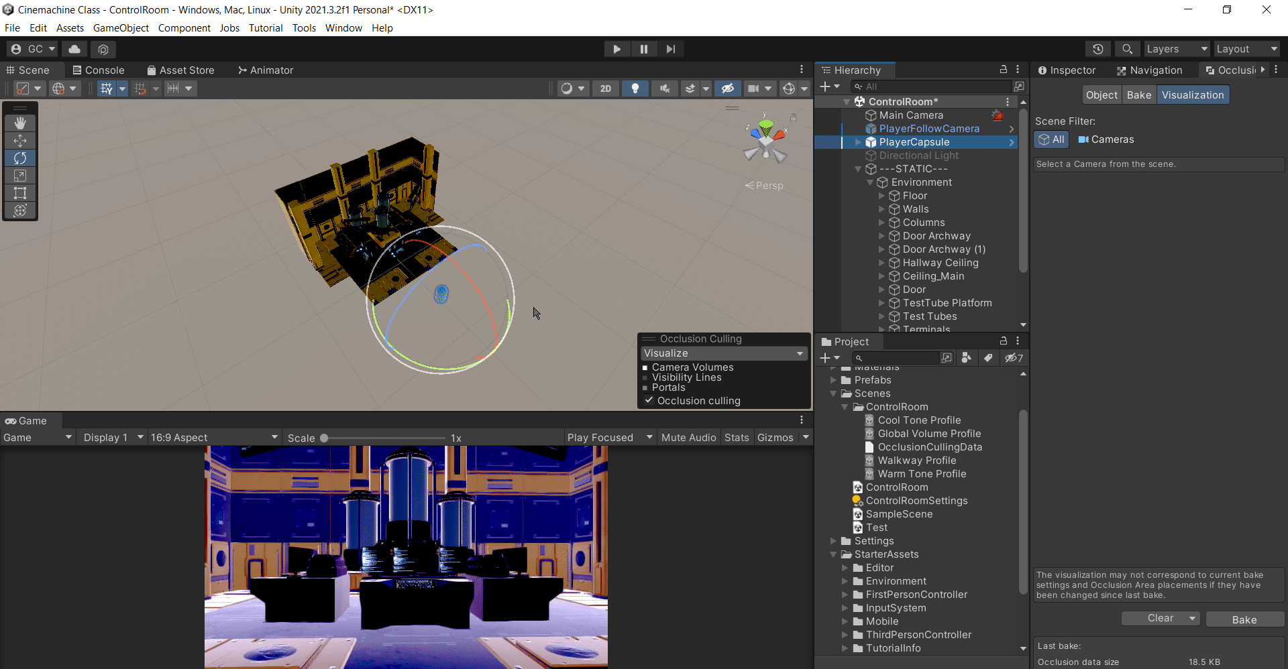Select the Rotate tool

(x=20, y=158)
